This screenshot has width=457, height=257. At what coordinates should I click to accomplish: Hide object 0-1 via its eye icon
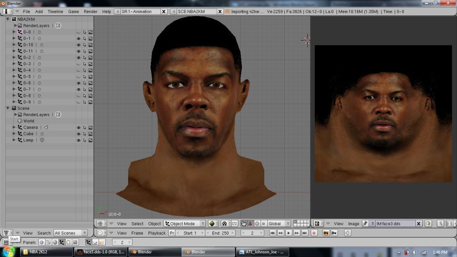[x=79, y=38]
